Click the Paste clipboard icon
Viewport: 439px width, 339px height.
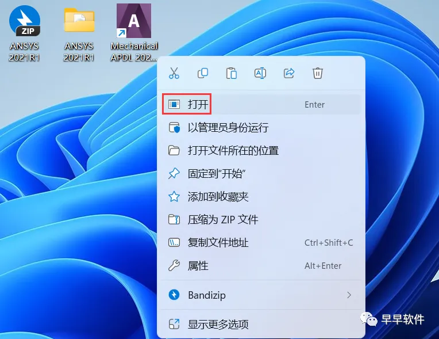click(x=232, y=73)
